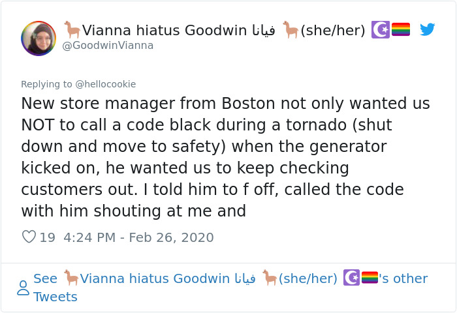Viewport: 457px width, 313px height.
Task: Click the like count of 19
Action: 47,237
